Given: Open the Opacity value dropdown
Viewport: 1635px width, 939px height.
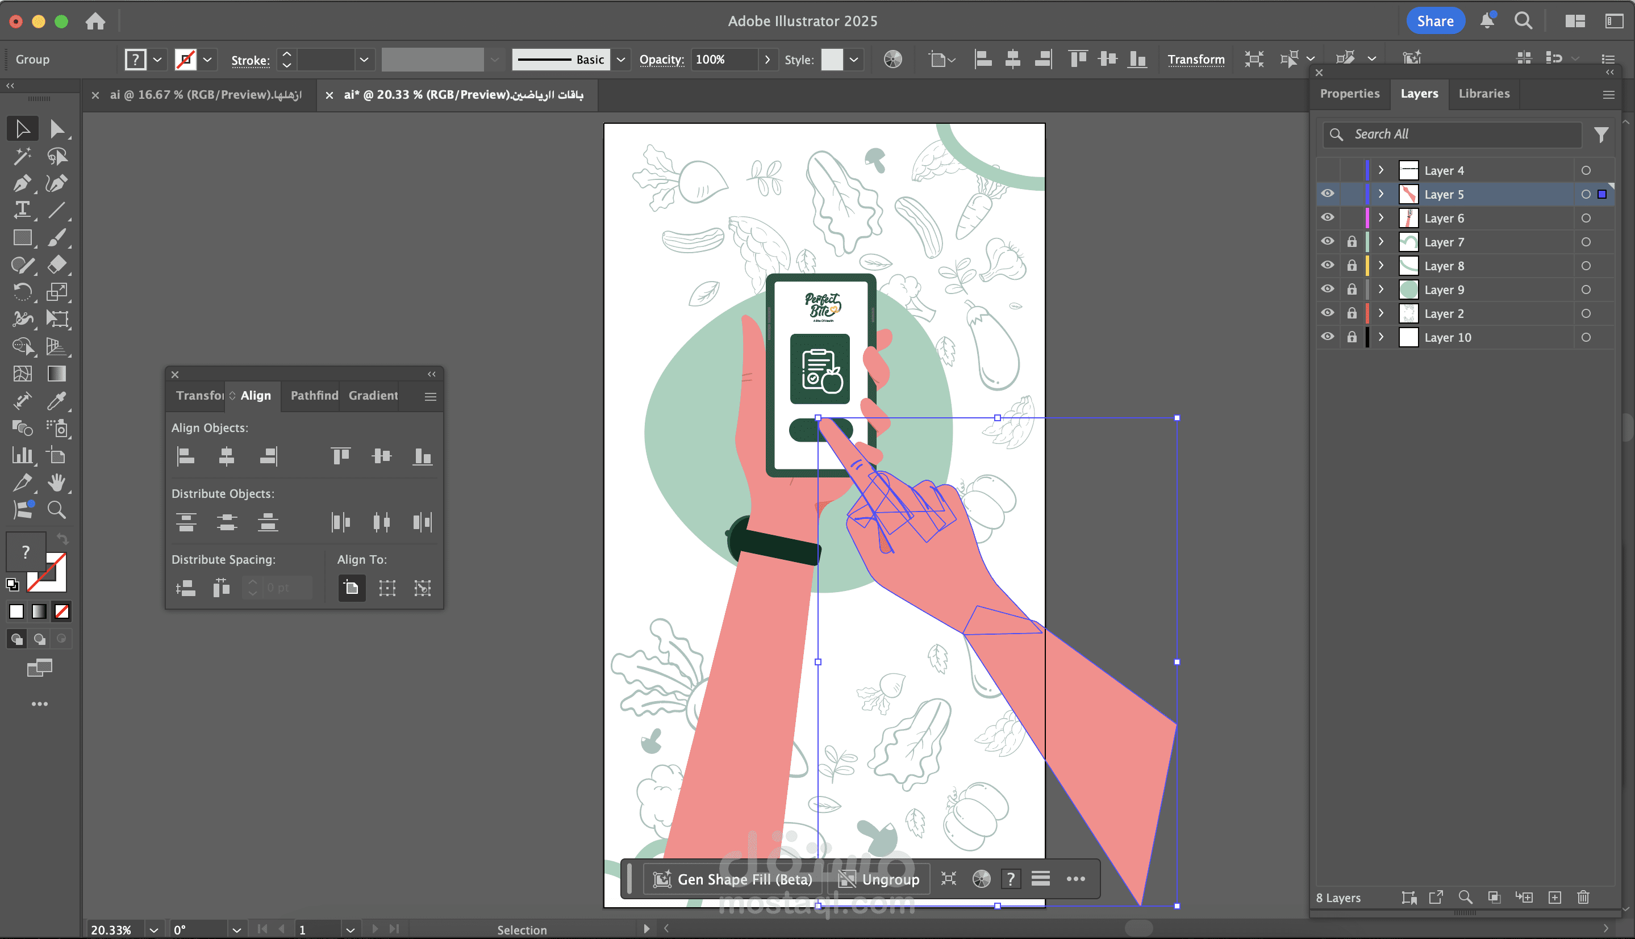Looking at the screenshot, I should click(x=767, y=60).
